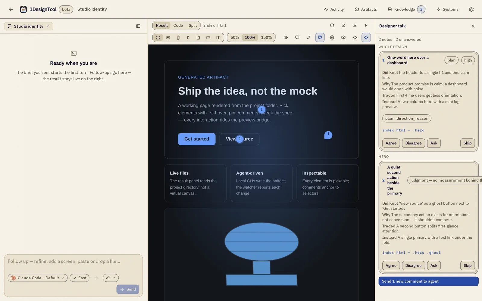Skip the quiet second action note
The width and height of the screenshot is (482, 301).
(x=468, y=265)
